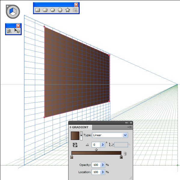The image size is (180, 180).
Task: Click the GRADIENT panel tab
Action: coord(80,127)
